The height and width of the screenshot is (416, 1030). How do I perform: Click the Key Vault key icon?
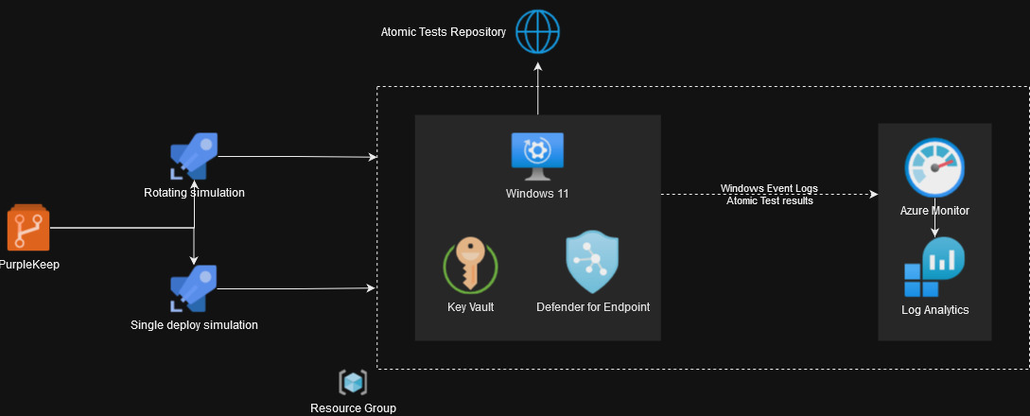pyautogui.click(x=470, y=264)
